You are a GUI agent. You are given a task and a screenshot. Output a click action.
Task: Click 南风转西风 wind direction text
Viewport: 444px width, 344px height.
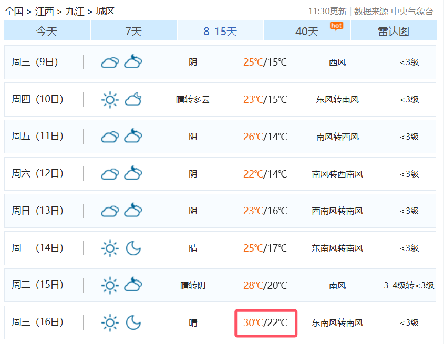pos(337,137)
